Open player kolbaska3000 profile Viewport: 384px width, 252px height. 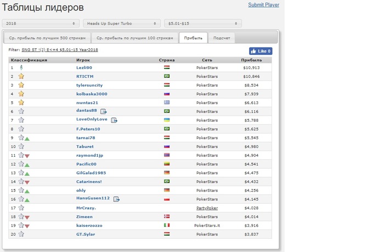(92, 94)
